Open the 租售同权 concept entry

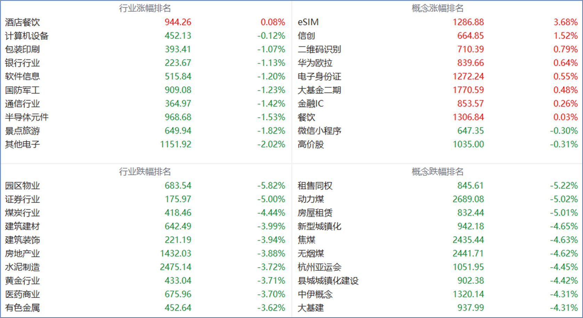click(315, 186)
